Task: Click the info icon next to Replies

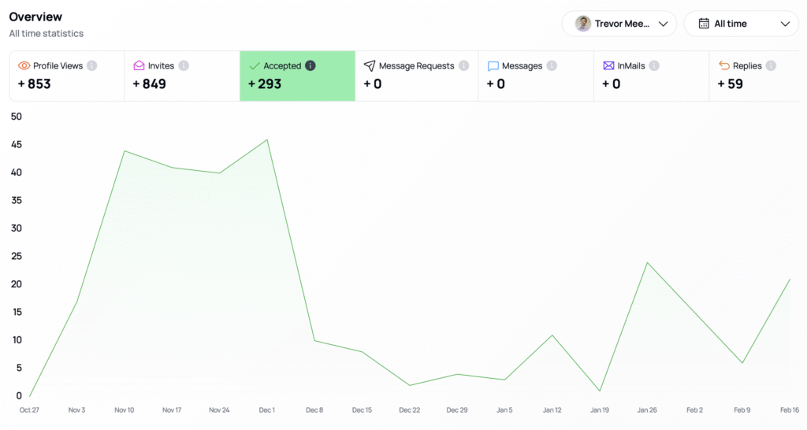Action: click(x=771, y=66)
